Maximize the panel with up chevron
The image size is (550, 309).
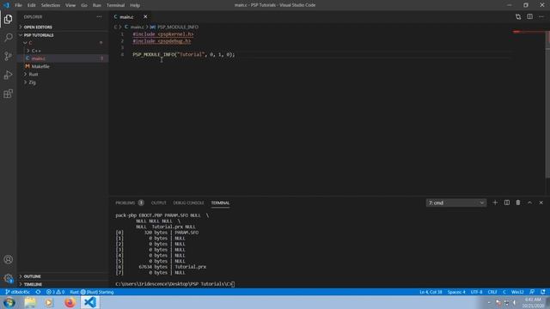click(529, 203)
